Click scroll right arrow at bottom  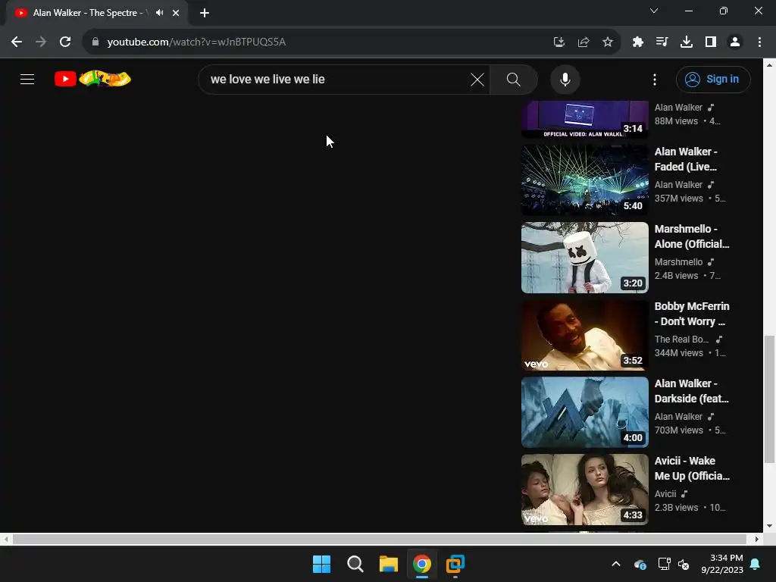pos(757,539)
